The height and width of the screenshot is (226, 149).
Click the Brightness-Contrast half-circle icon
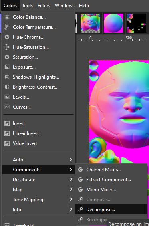(7, 87)
